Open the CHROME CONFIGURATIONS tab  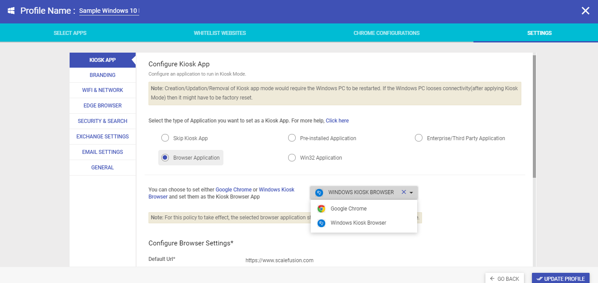(x=387, y=33)
